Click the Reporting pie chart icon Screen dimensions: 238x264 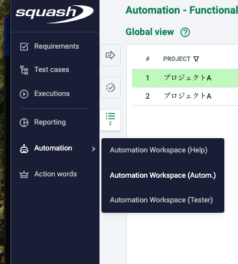coord(24,123)
